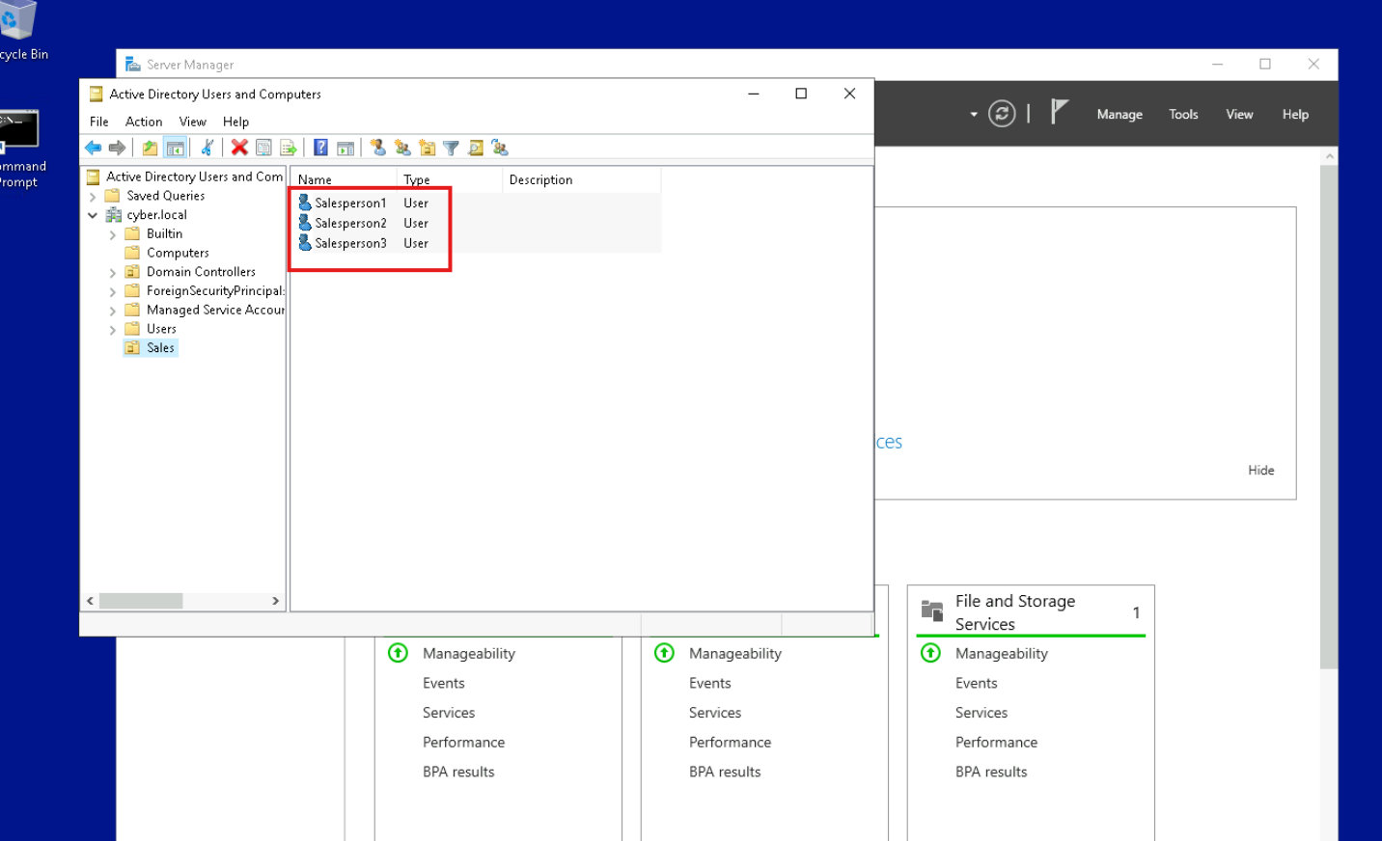The image size is (1382, 841).
Task: Click the Export List toolbar icon
Action: [x=288, y=148]
